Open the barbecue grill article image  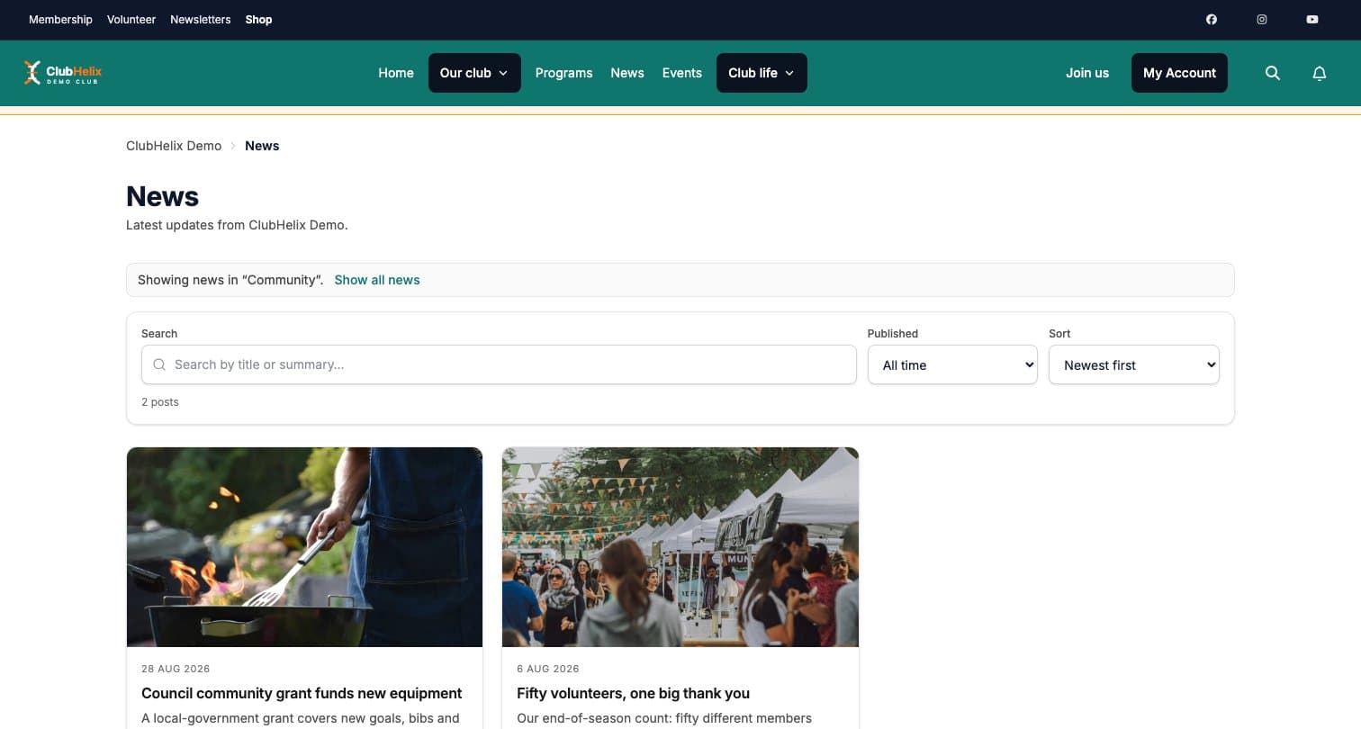pos(305,547)
